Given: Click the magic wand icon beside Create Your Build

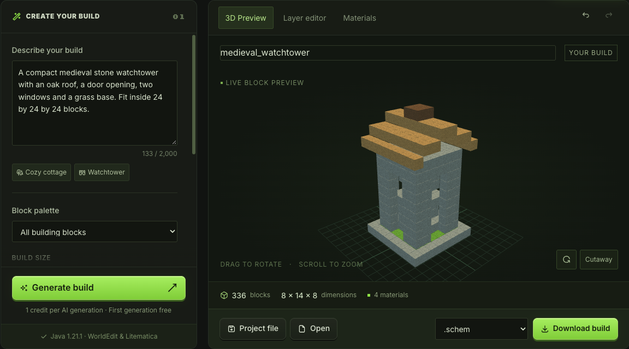Looking at the screenshot, I should point(16,16).
